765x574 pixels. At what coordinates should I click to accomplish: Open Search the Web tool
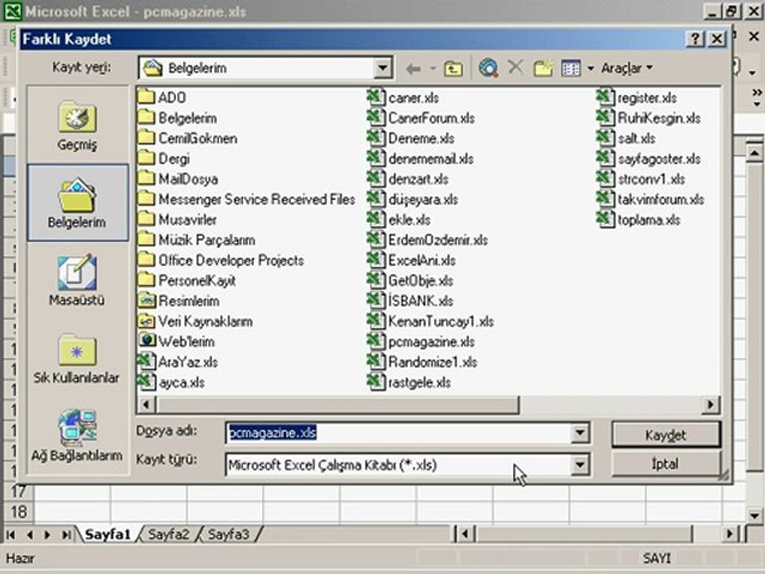488,68
